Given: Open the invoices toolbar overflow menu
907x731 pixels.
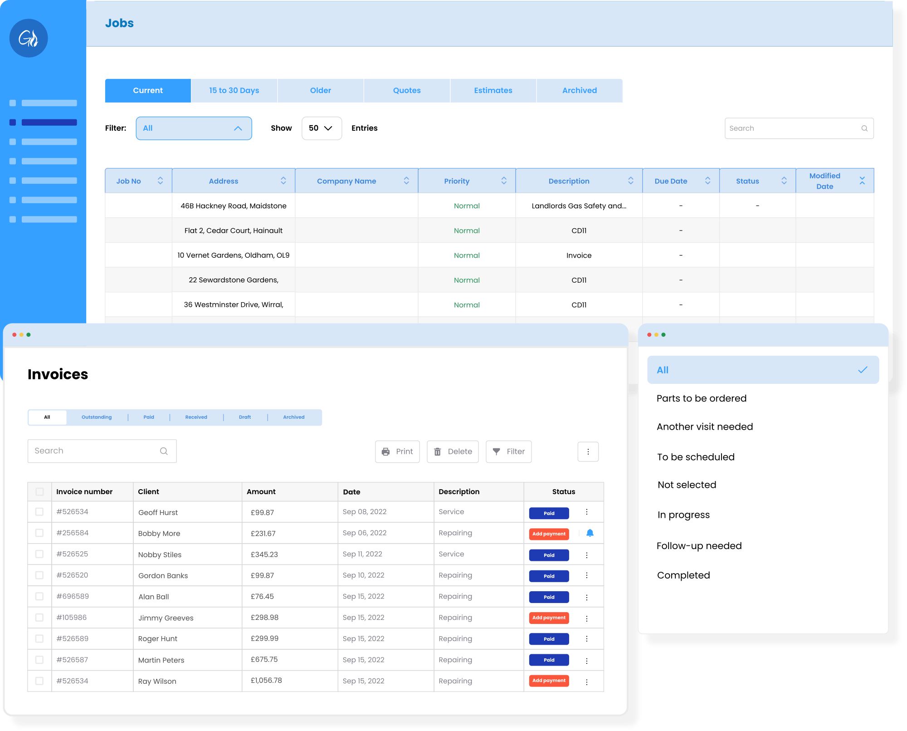Looking at the screenshot, I should point(588,451).
